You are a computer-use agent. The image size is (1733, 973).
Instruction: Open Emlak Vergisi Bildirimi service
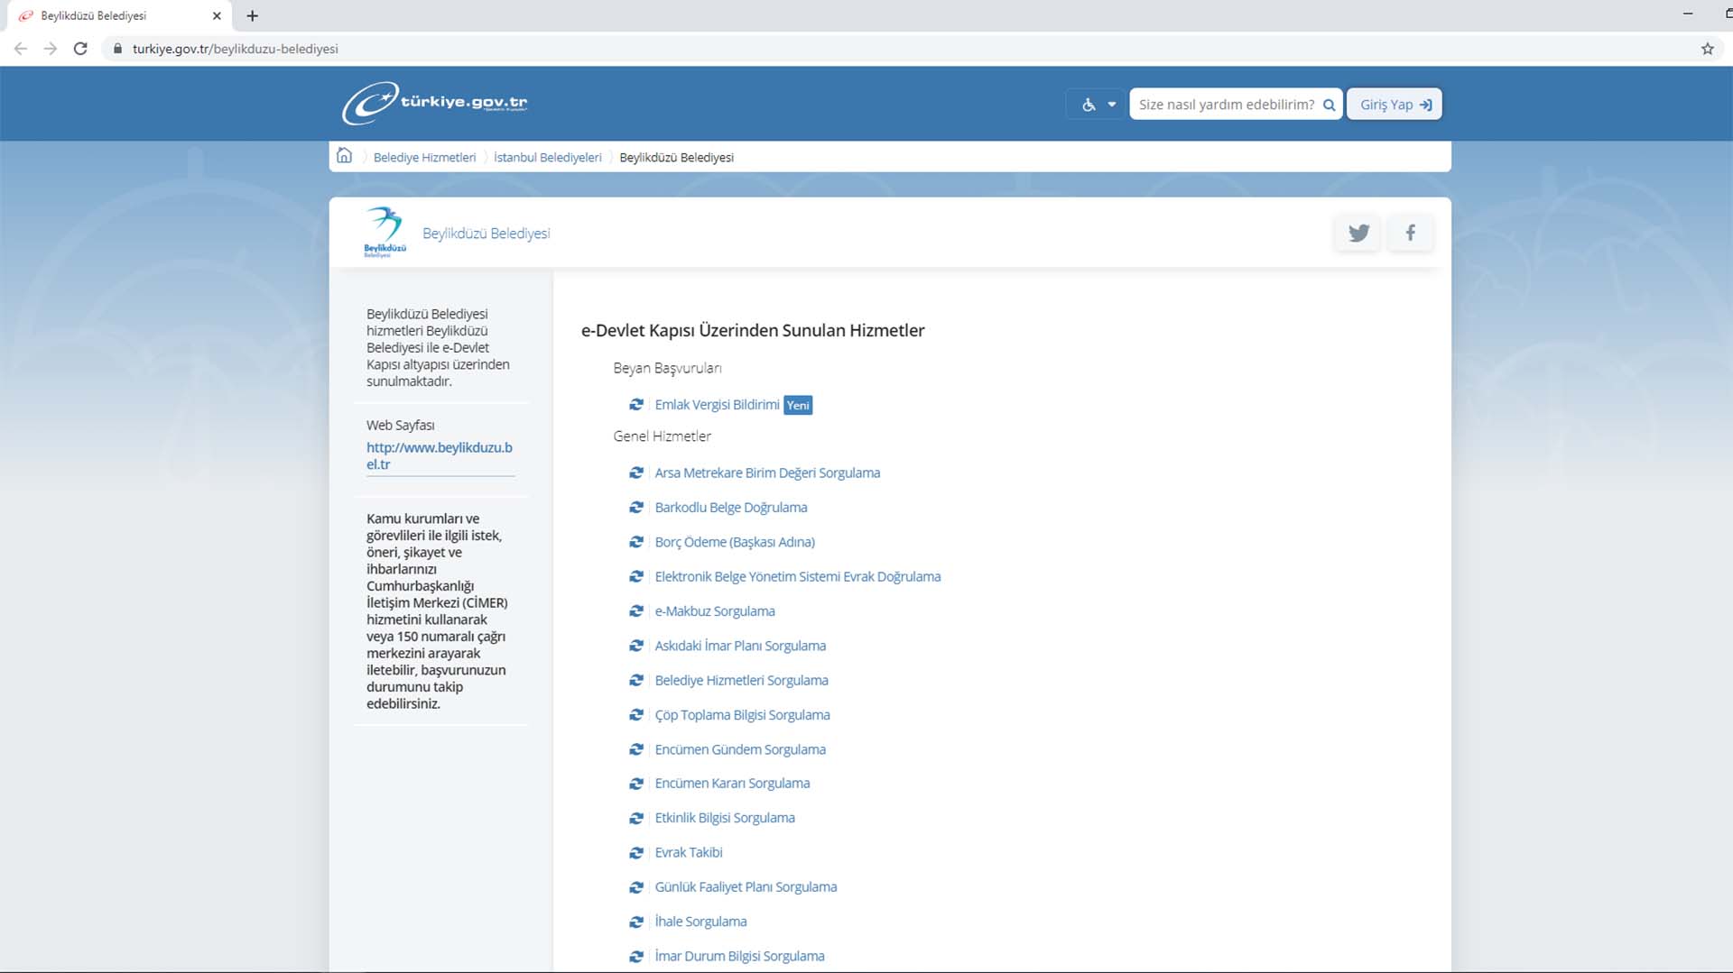[x=717, y=405]
